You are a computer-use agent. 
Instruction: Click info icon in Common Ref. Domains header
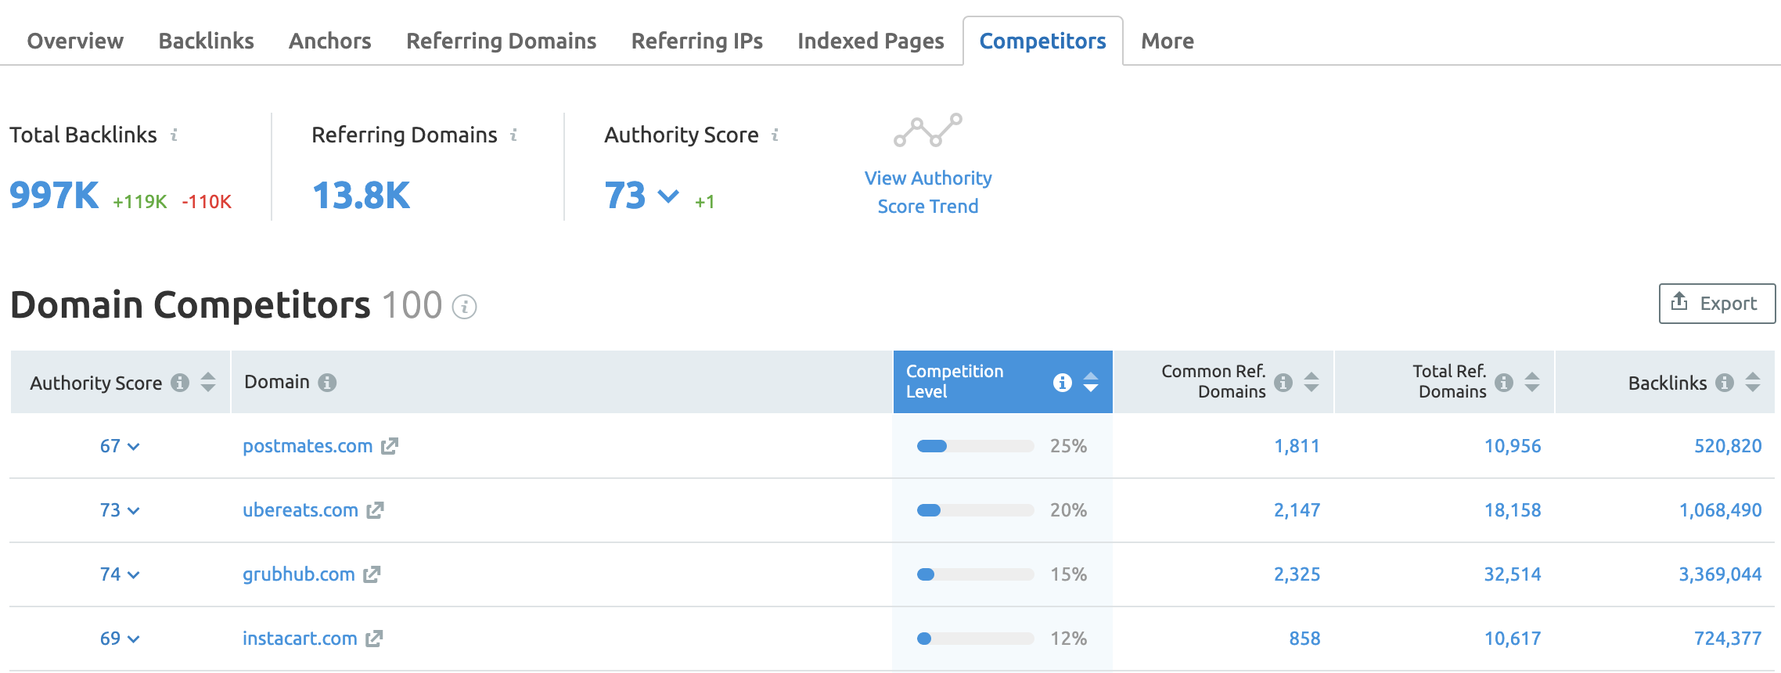coord(1283,382)
